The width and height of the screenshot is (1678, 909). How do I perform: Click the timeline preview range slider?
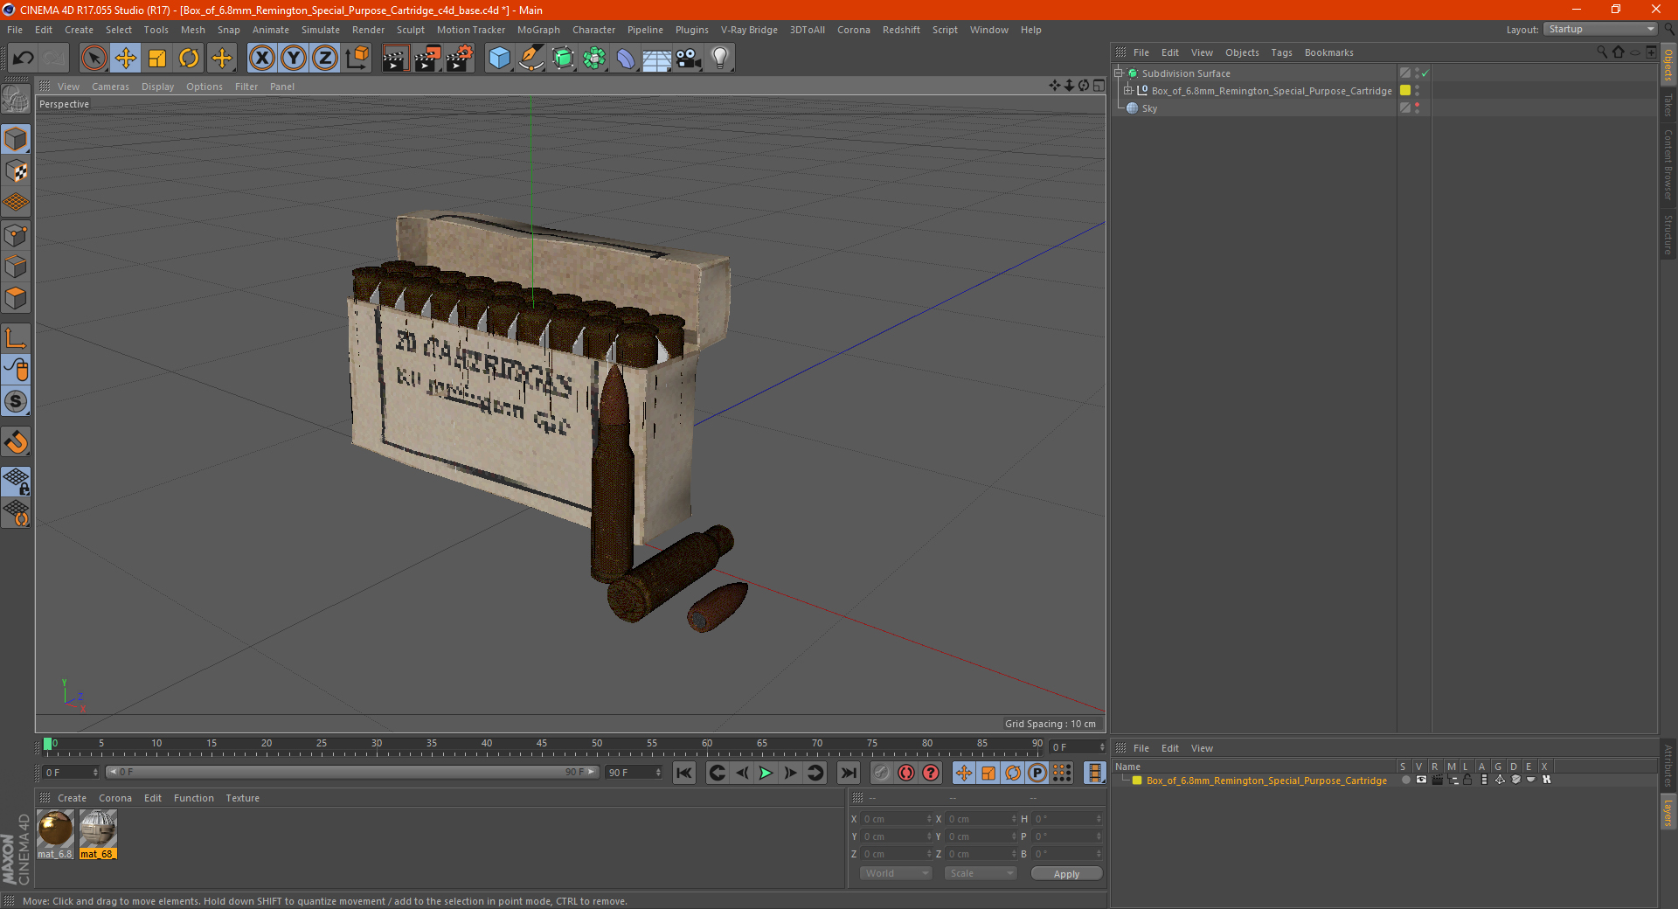tap(352, 772)
